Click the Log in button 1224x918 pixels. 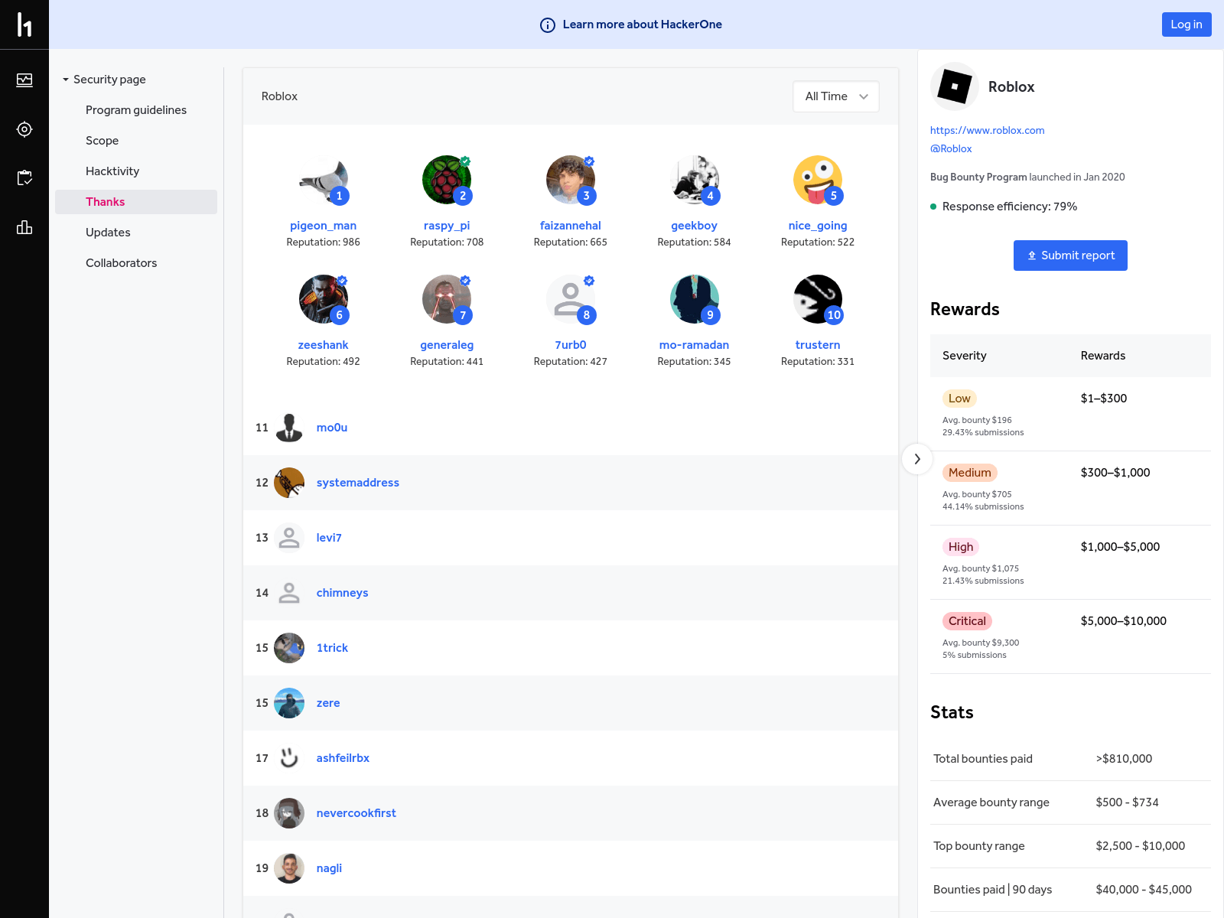pos(1187,24)
